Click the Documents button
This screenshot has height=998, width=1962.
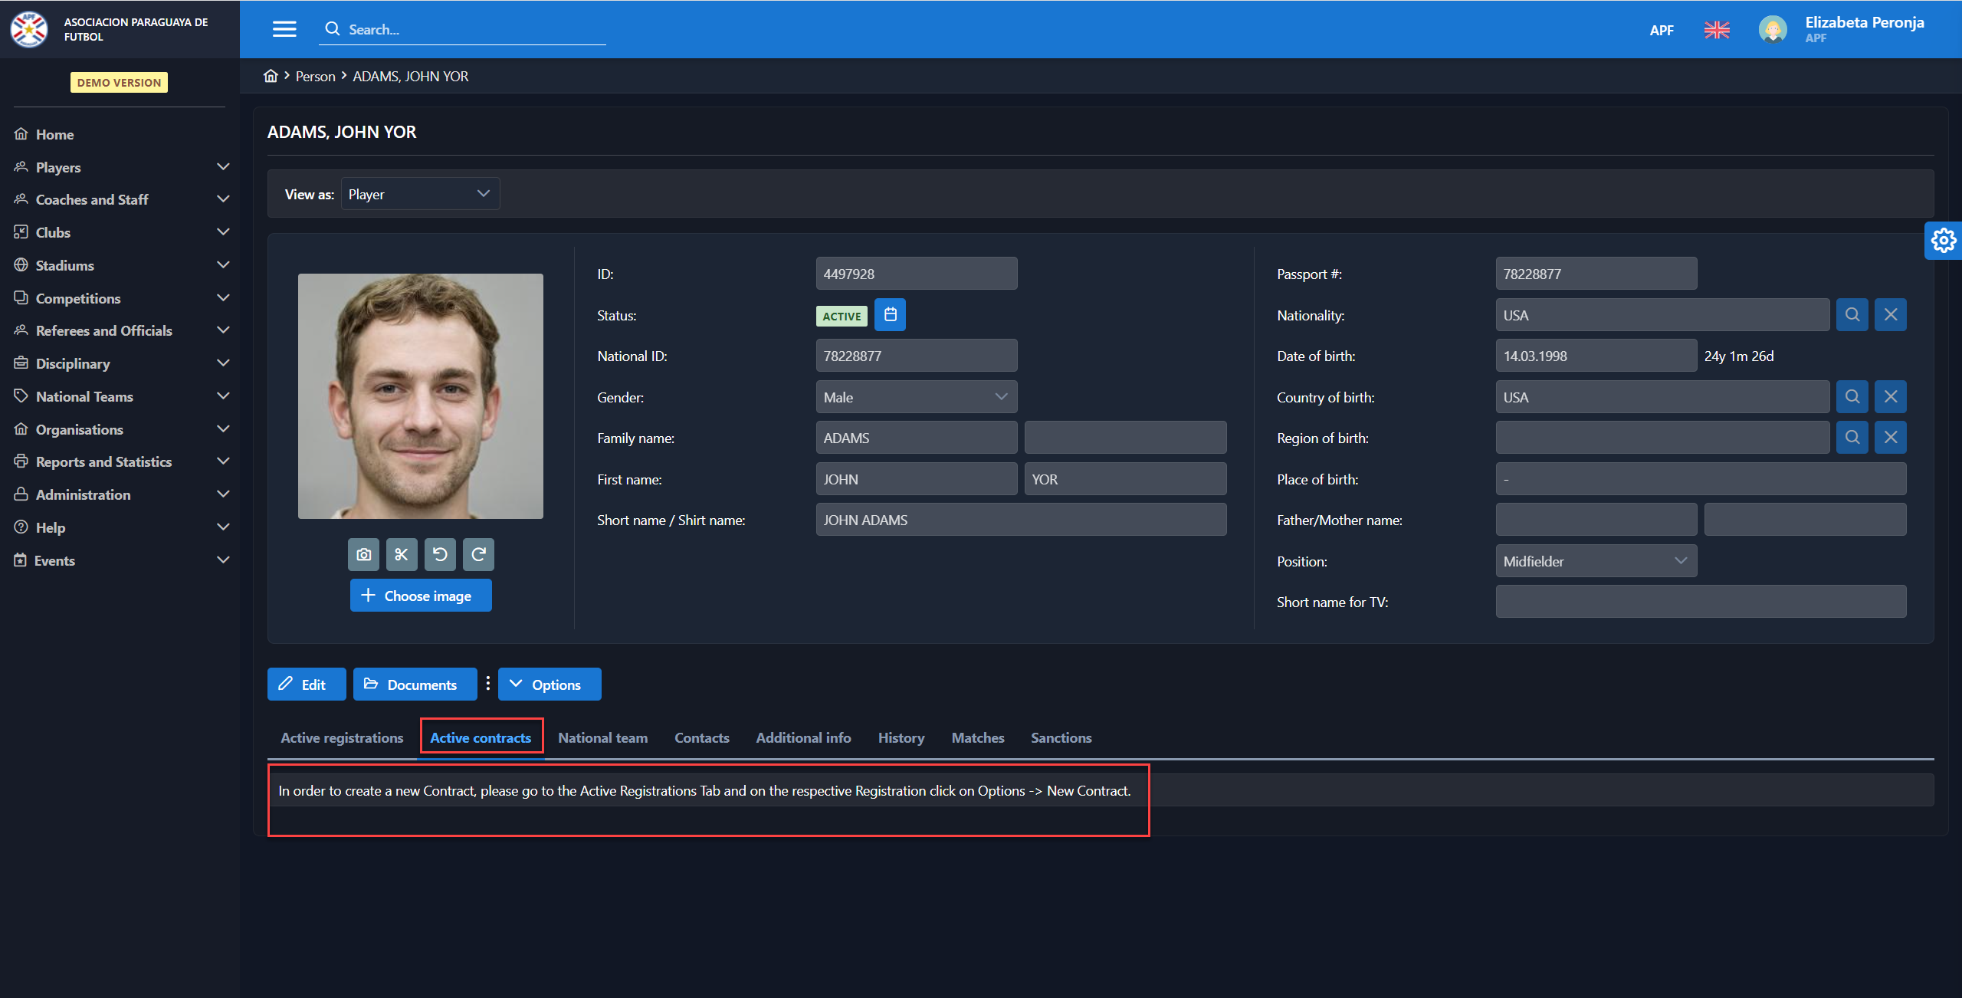[414, 684]
